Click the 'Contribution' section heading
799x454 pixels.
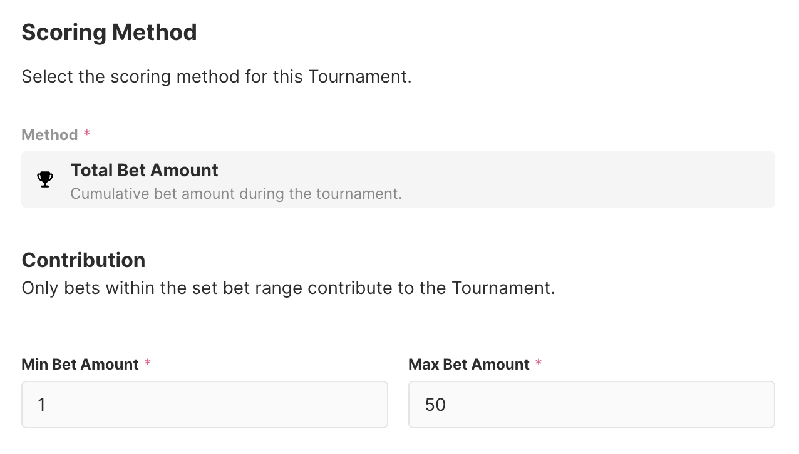[x=83, y=260]
